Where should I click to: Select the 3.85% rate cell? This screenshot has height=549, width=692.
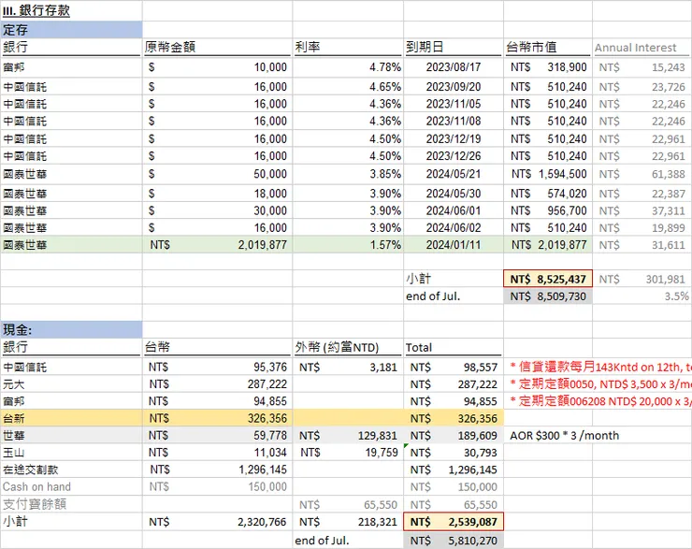348,174
